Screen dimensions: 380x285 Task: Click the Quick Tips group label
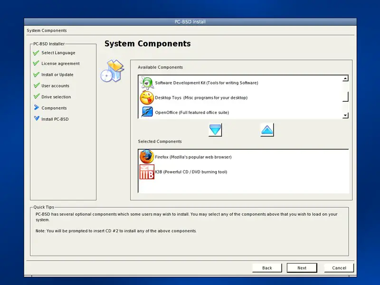coord(44,207)
